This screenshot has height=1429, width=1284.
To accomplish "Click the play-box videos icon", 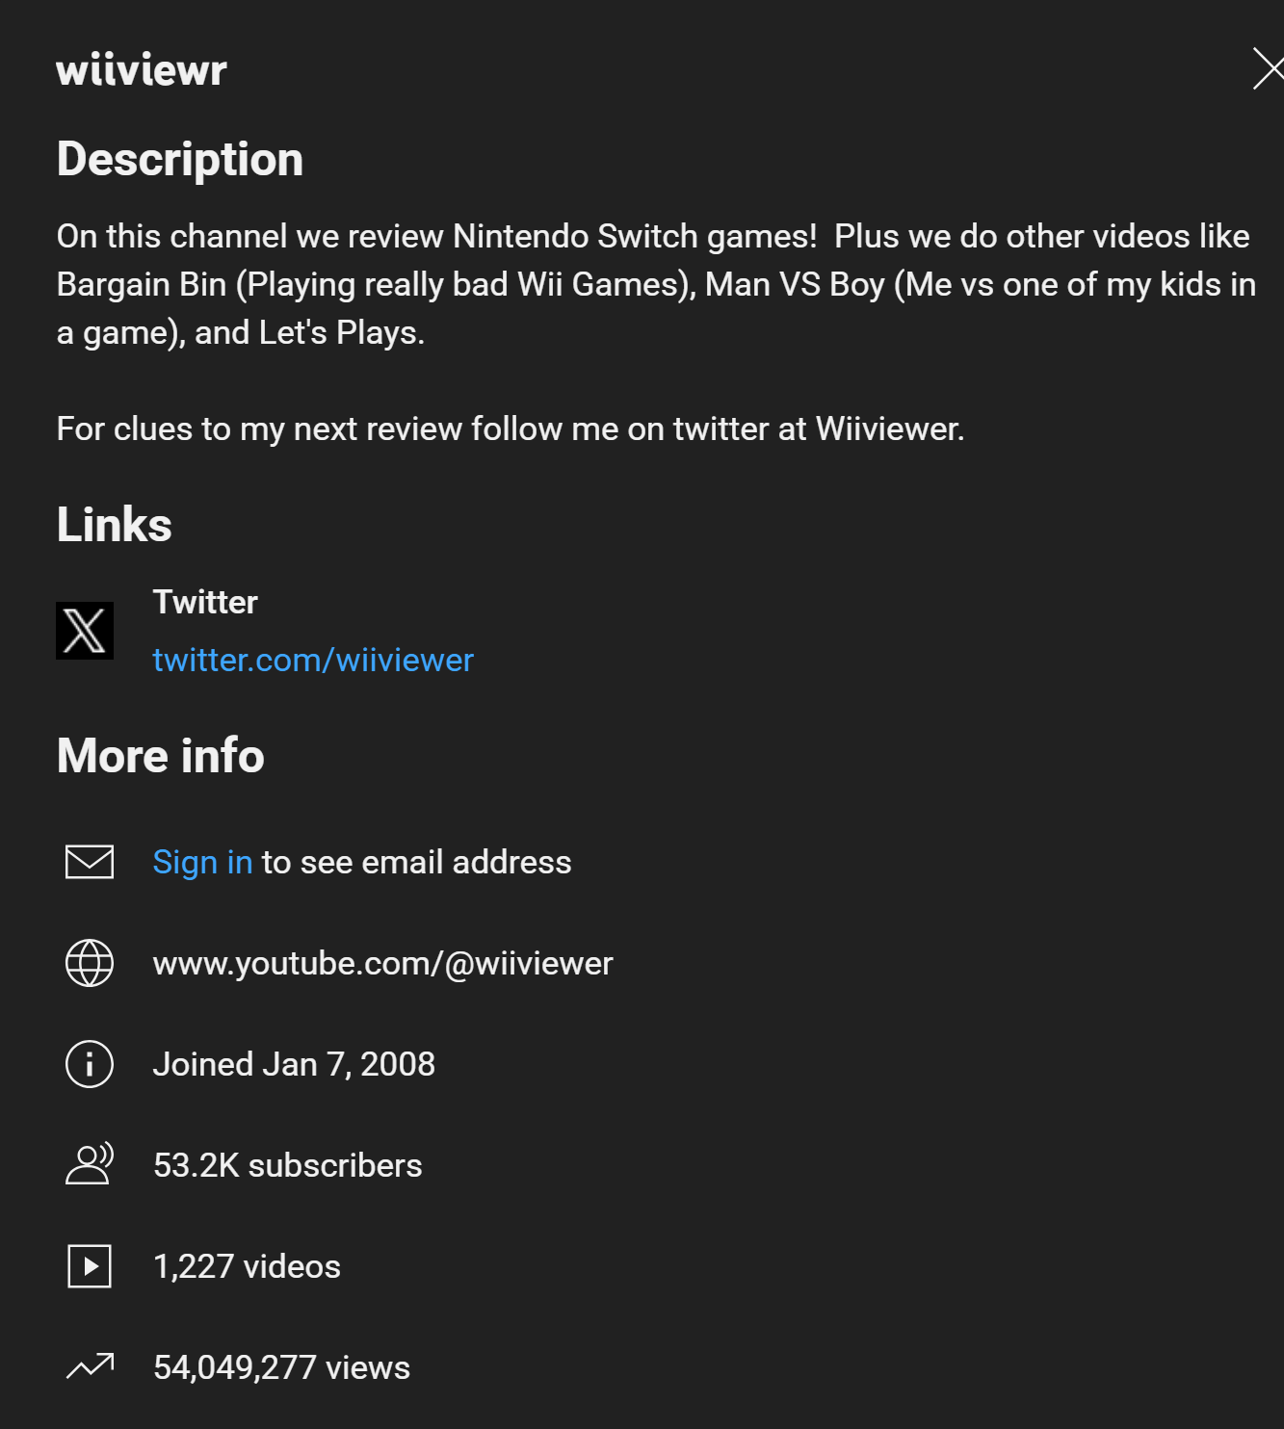I will click(x=90, y=1266).
